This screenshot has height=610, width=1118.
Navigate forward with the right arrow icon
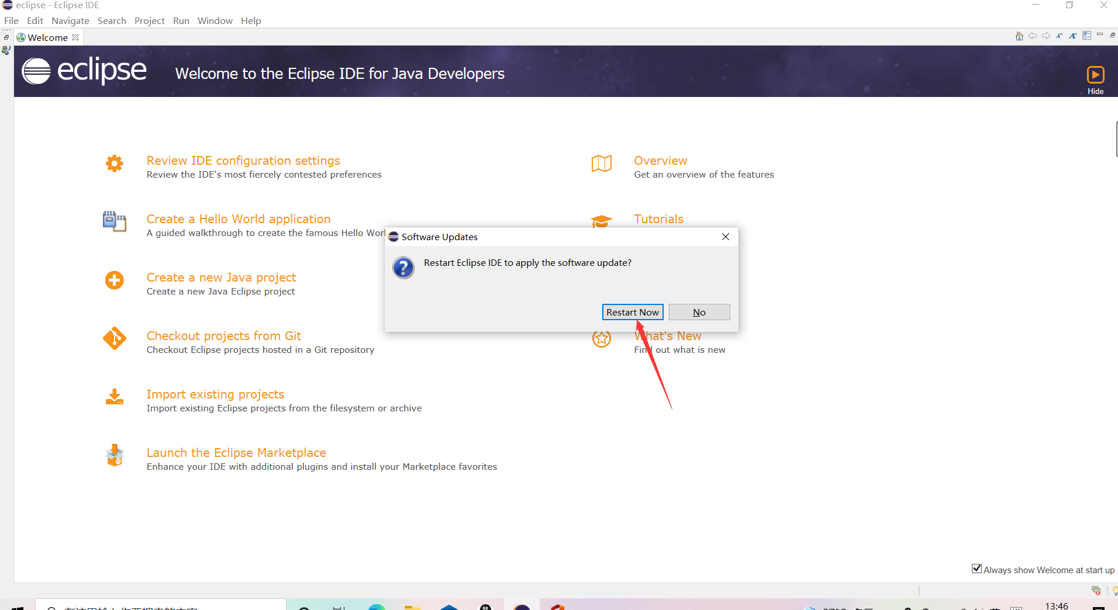[1046, 36]
